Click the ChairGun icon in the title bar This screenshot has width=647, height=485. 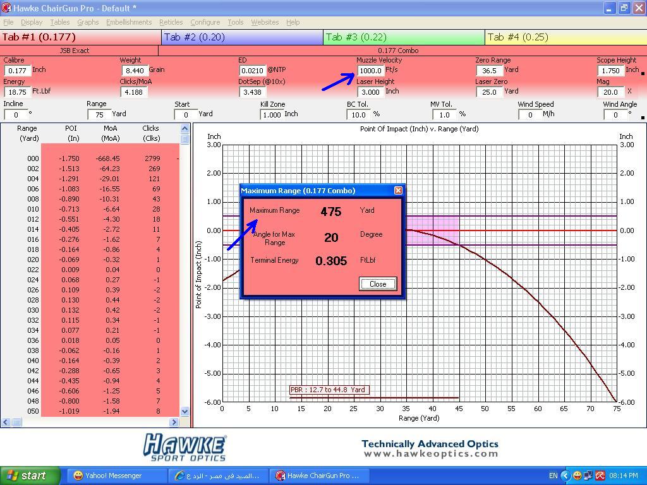tap(6, 8)
